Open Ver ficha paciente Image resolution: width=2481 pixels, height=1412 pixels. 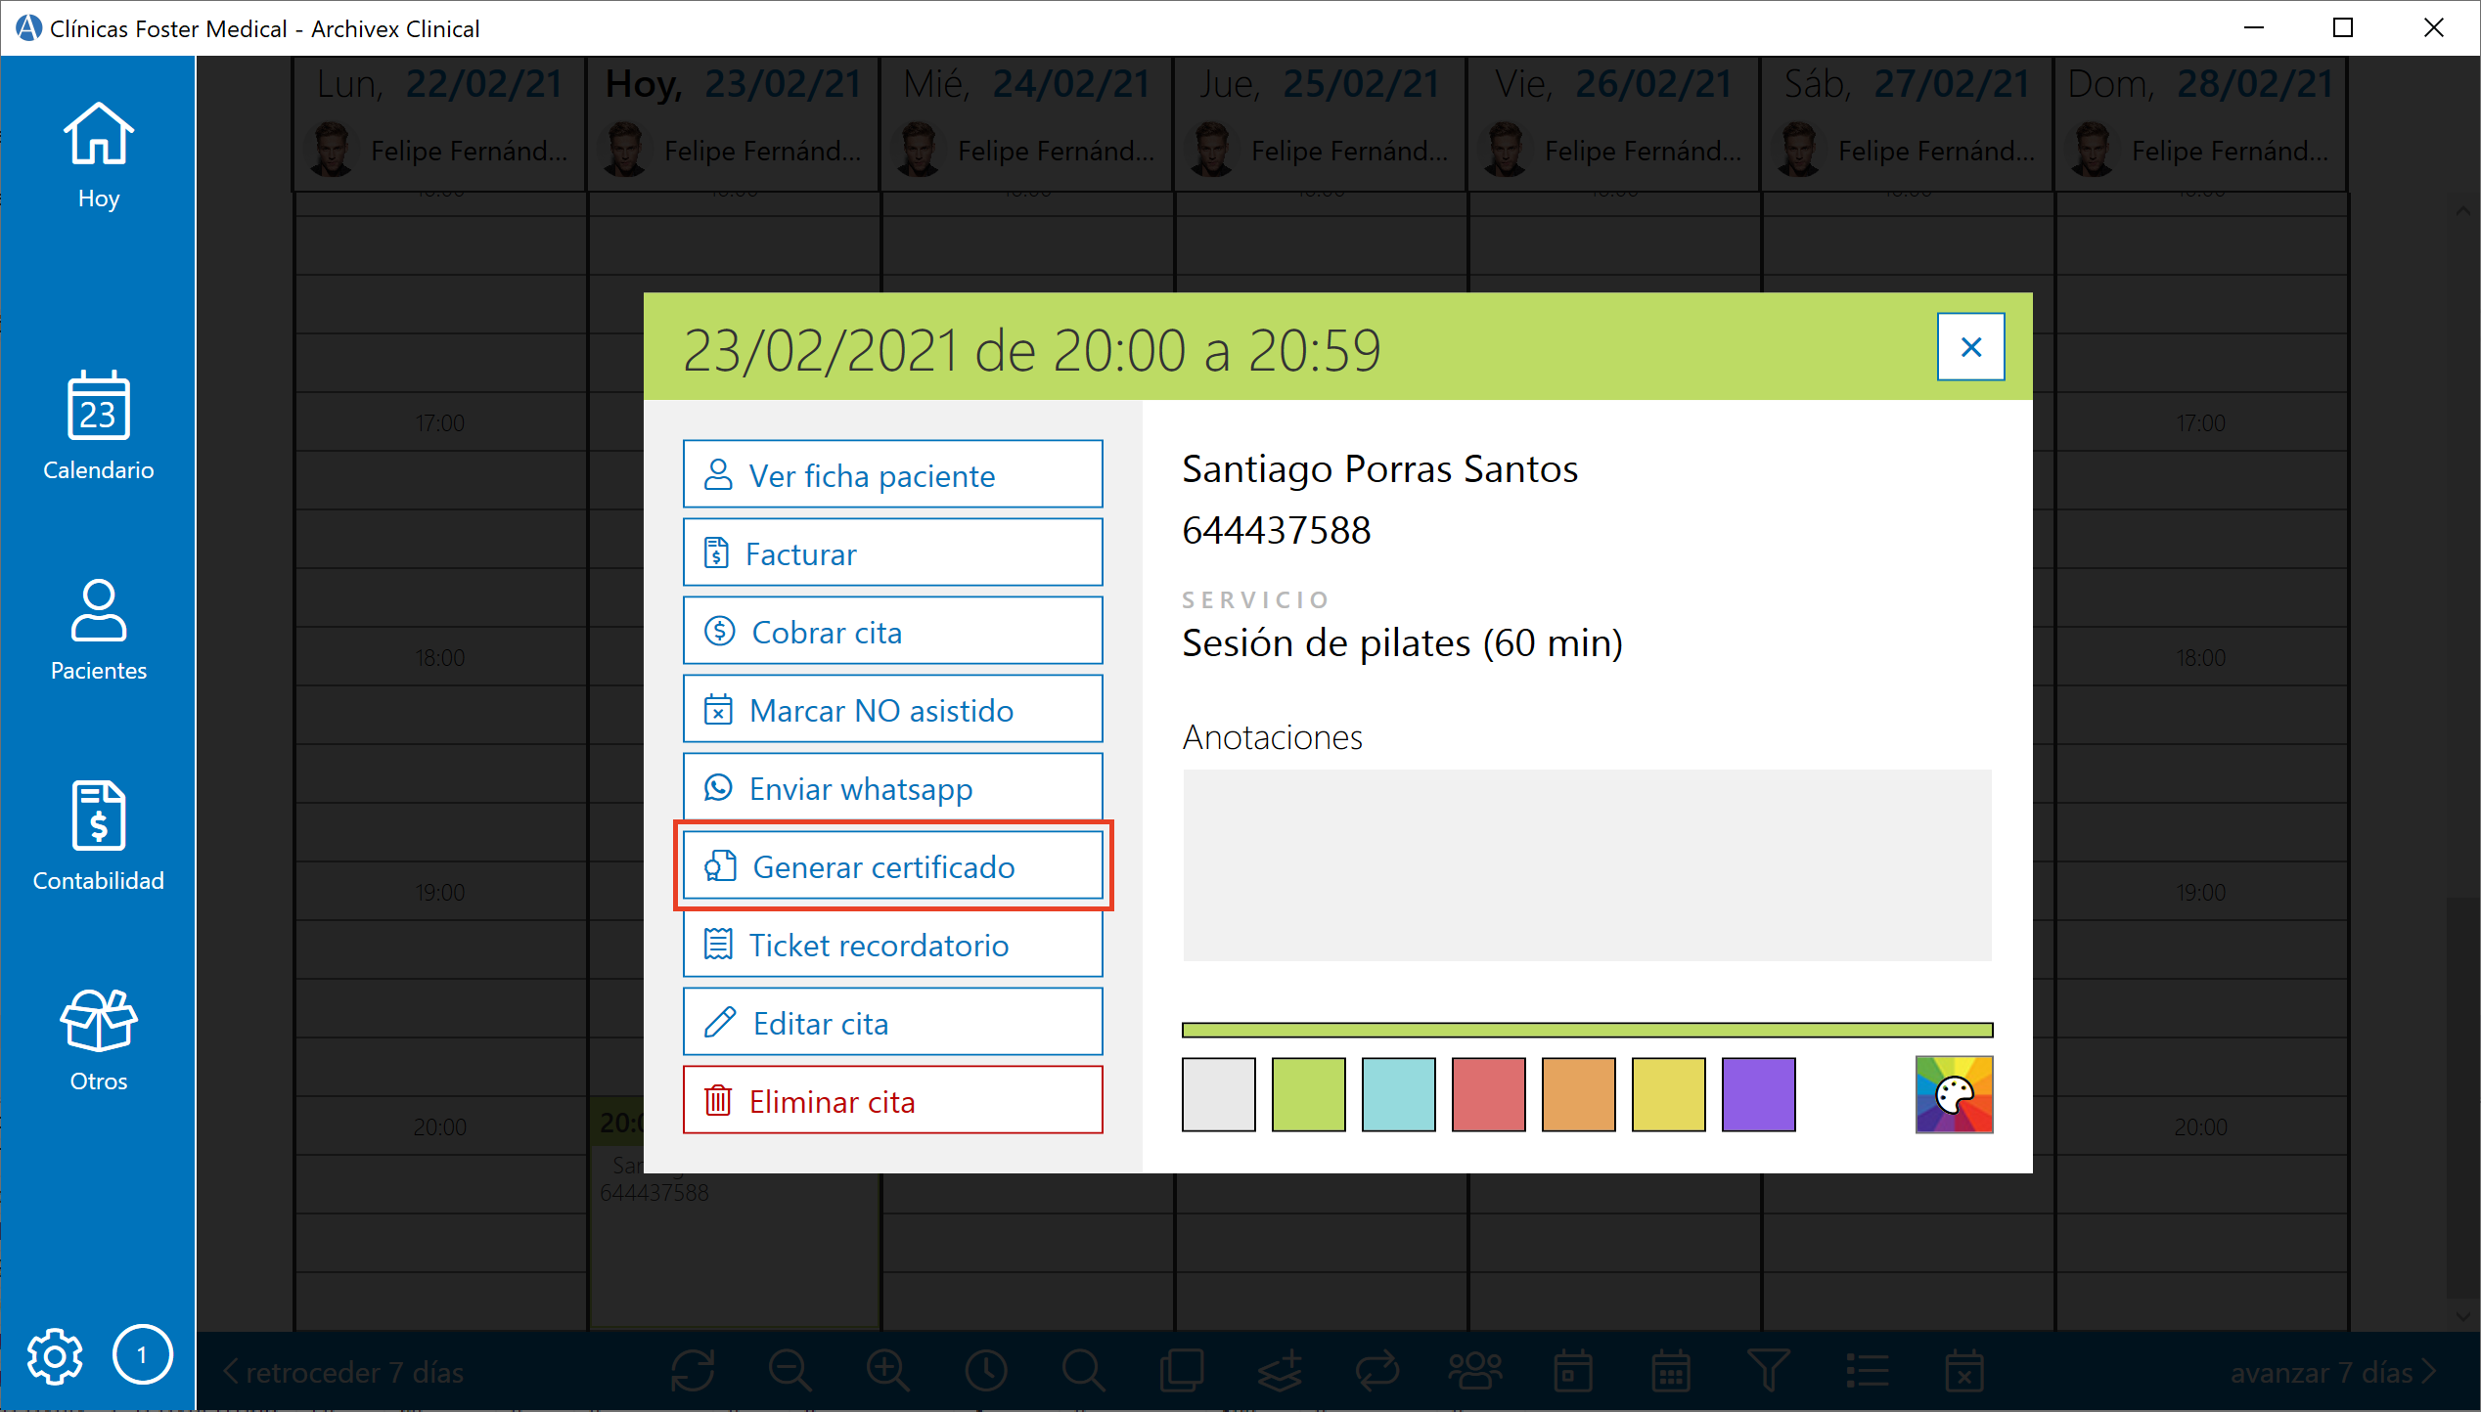tap(892, 475)
